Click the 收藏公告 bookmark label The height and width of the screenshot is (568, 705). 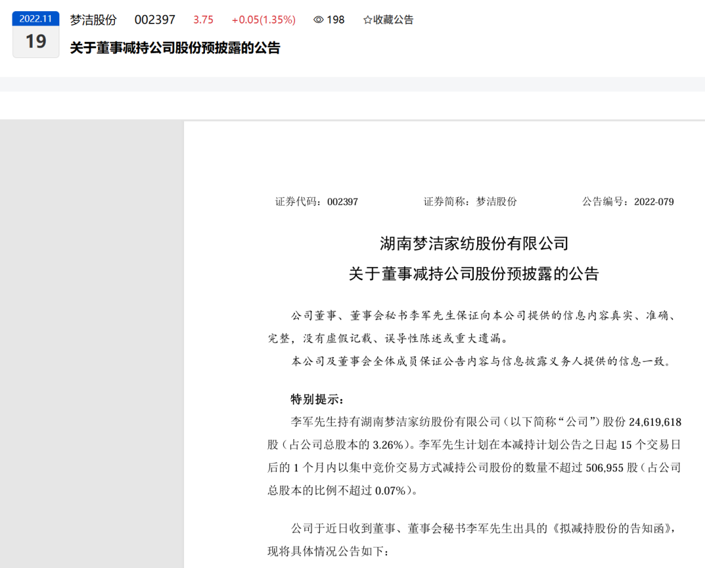(x=393, y=20)
